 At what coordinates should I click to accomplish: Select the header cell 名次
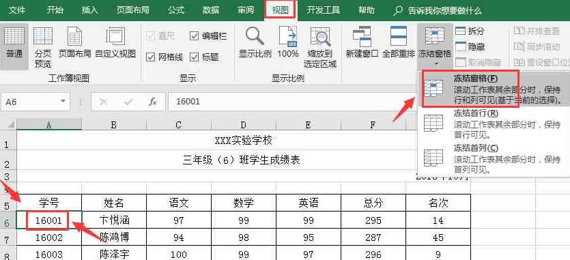click(438, 203)
